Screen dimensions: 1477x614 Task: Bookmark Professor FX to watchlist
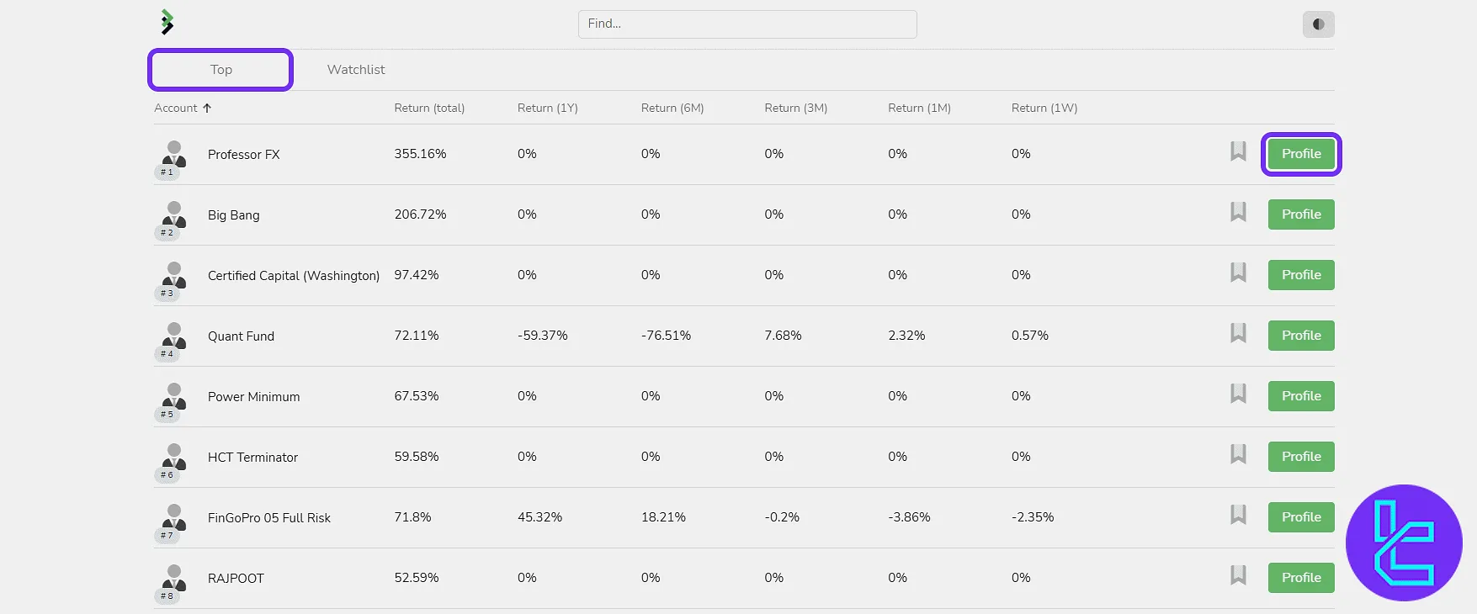pos(1238,151)
